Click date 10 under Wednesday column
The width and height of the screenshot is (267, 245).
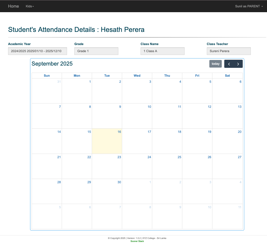tap(137, 116)
